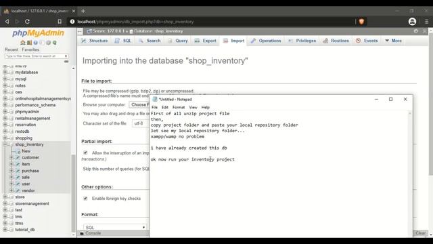Viewport: 433px width, 244px height.
Task: Clear the navigation filter with the X
Action: pyautogui.click(x=66, y=56)
